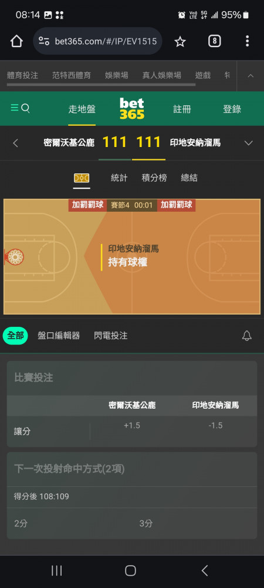Screen dimensions: 264x588
Task: Click 登錄 login button
Action: pyautogui.click(x=232, y=109)
